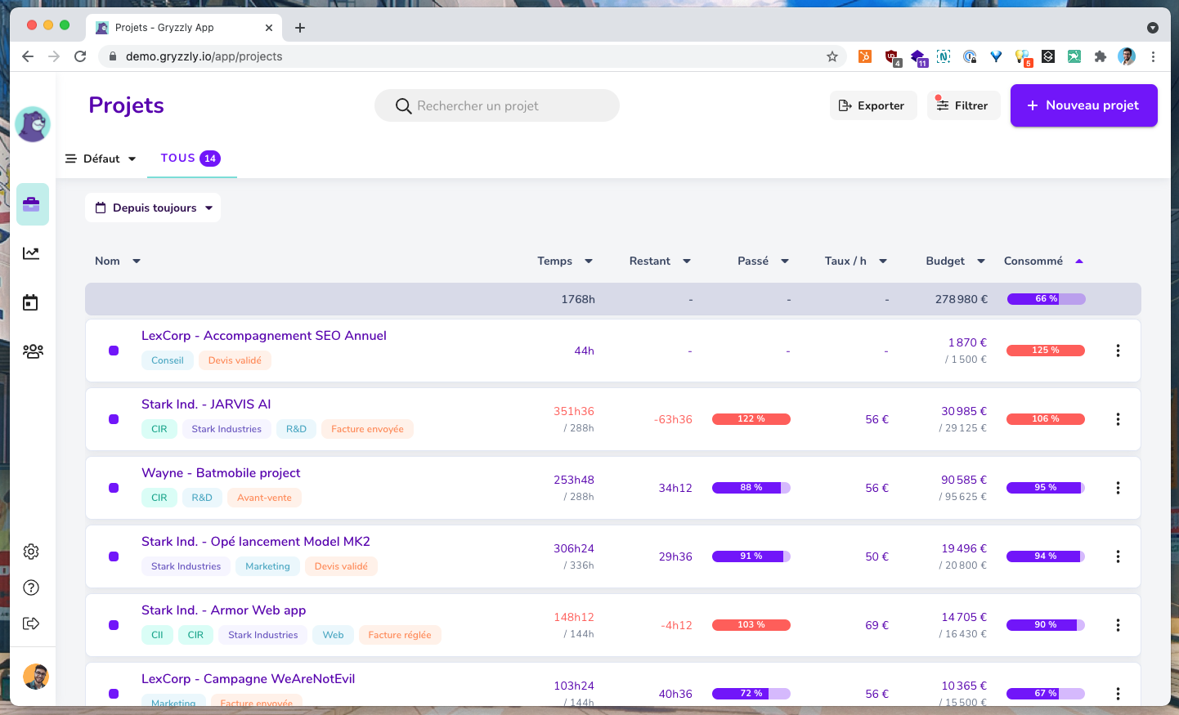Open options menu for Wayne Batmobile project

click(1118, 488)
